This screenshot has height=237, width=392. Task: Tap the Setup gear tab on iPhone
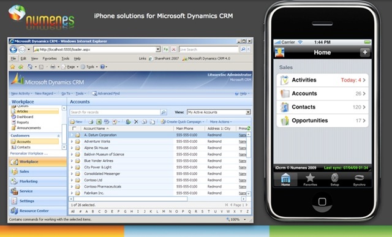click(x=334, y=179)
